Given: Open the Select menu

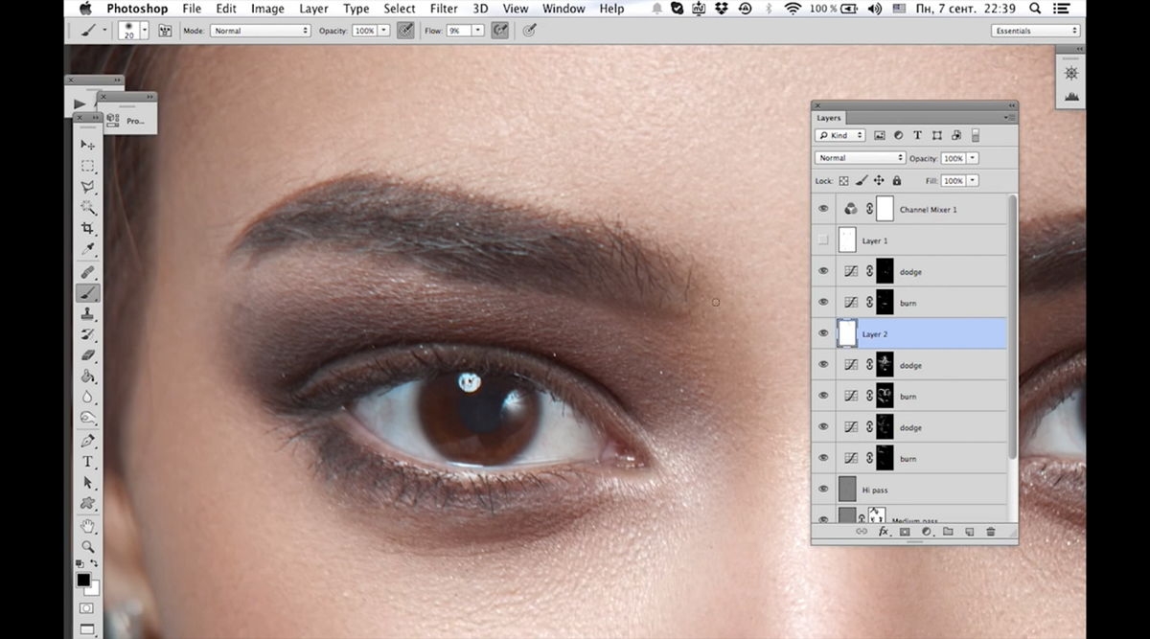Looking at the screenshot, I should coord(400,9).
